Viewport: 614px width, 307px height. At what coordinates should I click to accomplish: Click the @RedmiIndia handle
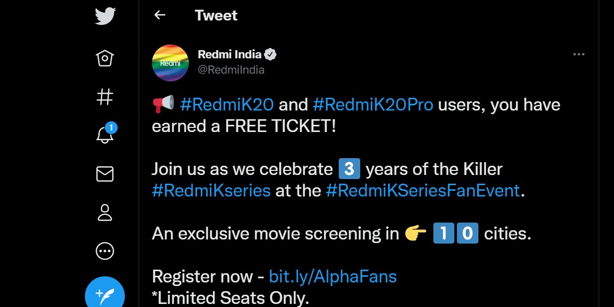click(x=230, y=70)
